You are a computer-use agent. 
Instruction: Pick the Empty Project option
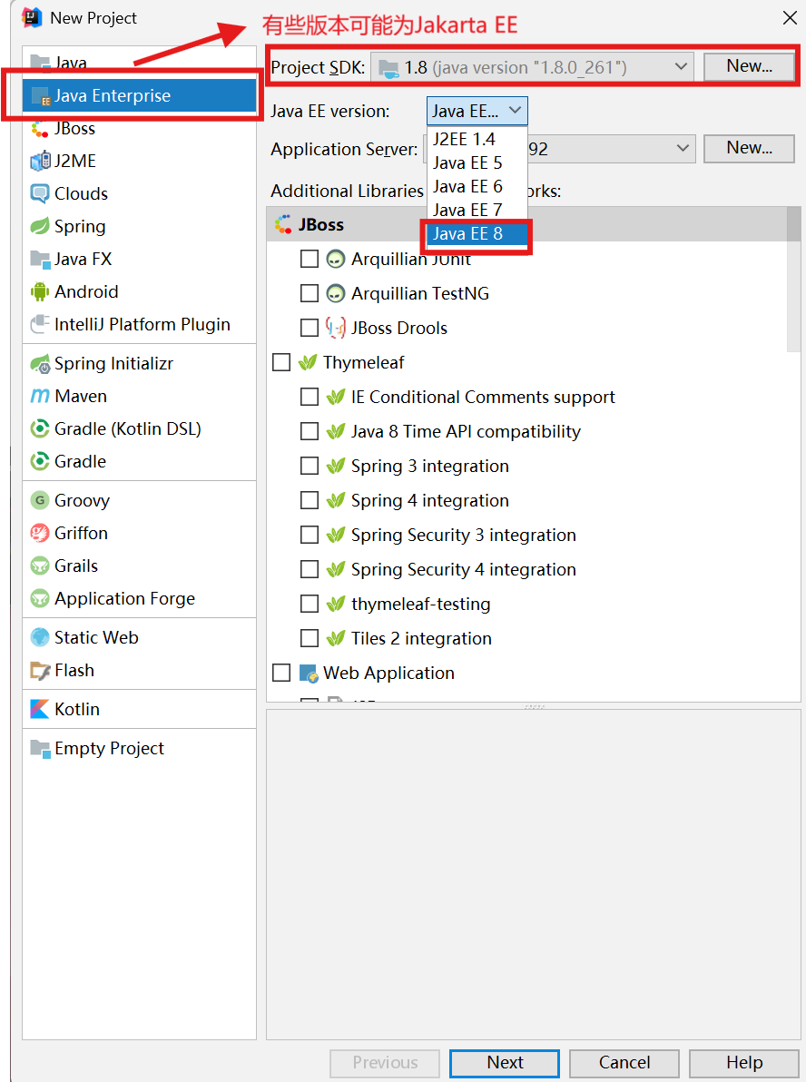pos(139,748)
